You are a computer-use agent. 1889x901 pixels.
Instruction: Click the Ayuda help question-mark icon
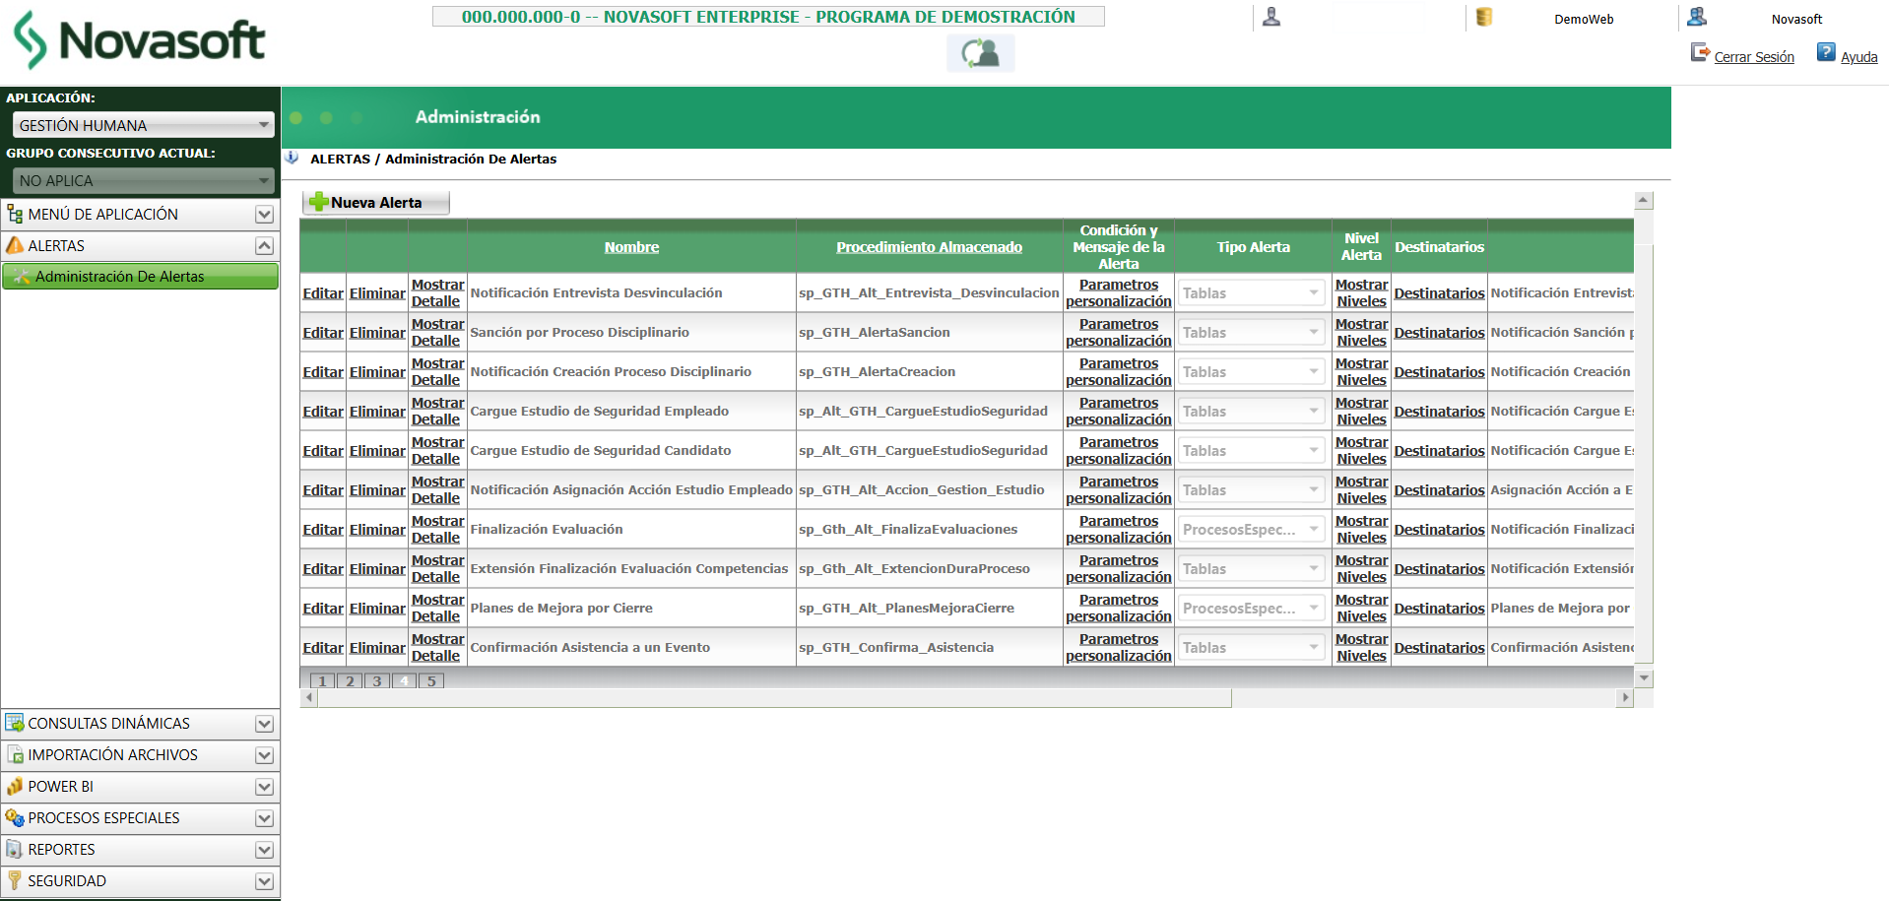1826,52
